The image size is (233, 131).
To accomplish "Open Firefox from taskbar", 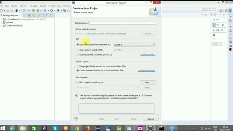I will click(x=87, y=128).
